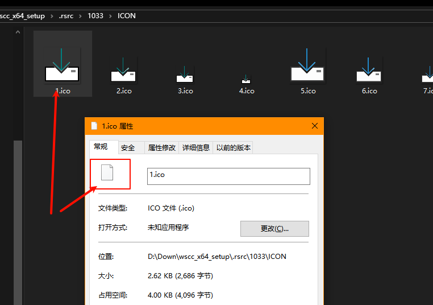Screen dimensions: 433x305
Task: Expand the chevron after 1033 breadcrumb
Action: coord(111,16)
